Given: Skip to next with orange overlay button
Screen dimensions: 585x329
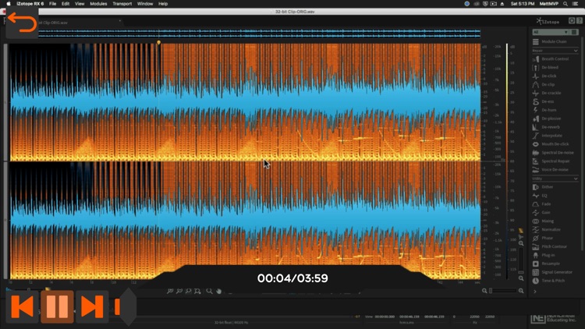Looking at the screenshot, I should coord(92,306).
